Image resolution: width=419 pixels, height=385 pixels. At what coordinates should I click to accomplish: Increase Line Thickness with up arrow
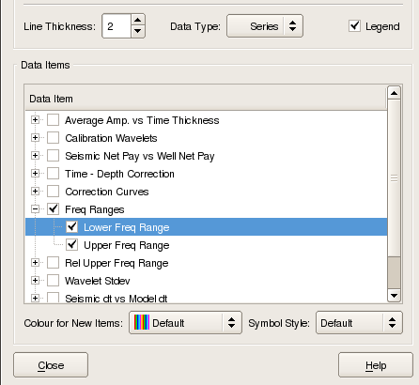tap(137, 21)
